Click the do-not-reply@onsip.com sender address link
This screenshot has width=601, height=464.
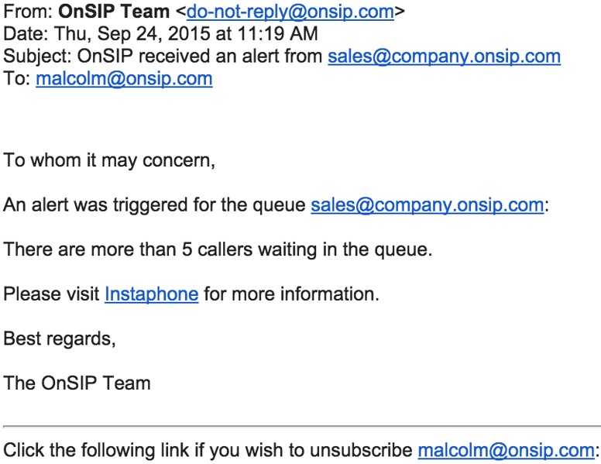pos(290,12)
